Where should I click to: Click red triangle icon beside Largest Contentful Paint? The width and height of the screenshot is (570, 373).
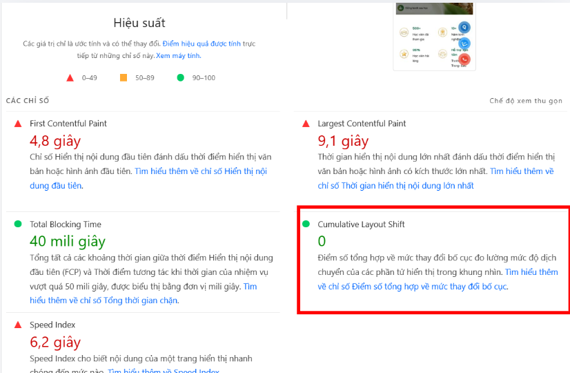(306, 124)
